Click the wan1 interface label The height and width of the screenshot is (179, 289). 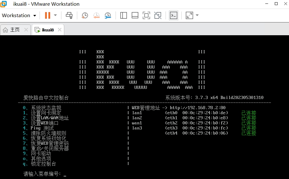click(x=137, y=123)
